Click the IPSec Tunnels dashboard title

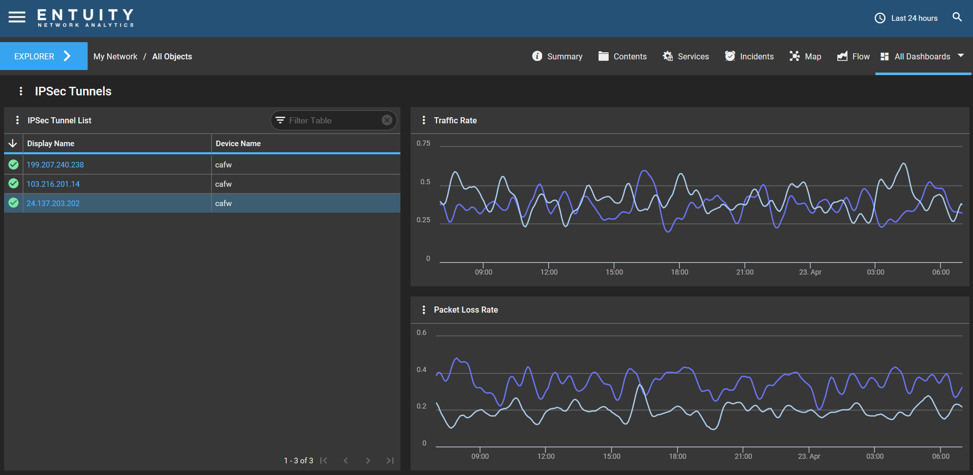(x=73, y=91)
